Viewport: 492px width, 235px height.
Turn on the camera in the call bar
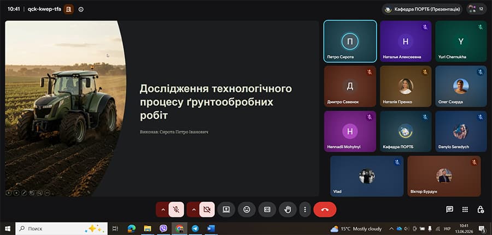pyautogui.click(x=207, y=210)
